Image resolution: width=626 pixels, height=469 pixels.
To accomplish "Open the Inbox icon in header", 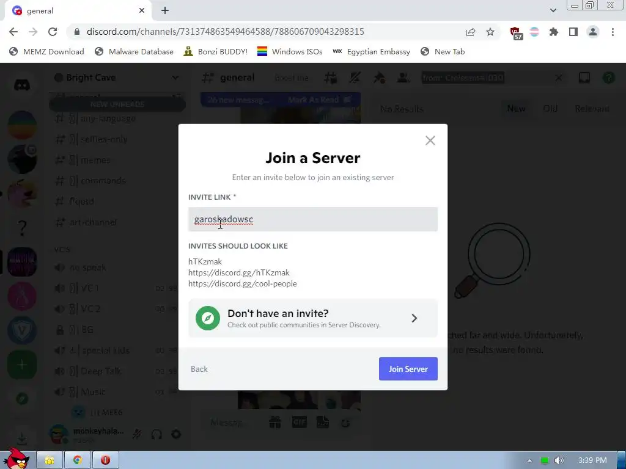I will (x=584, y=78).
